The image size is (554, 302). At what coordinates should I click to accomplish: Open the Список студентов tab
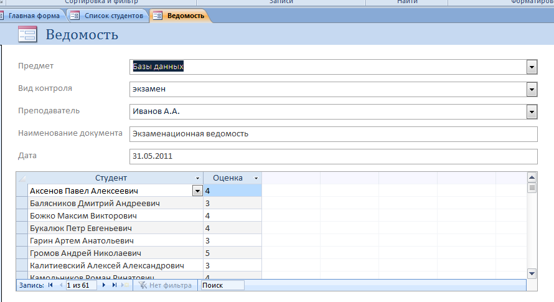[108, 16]
